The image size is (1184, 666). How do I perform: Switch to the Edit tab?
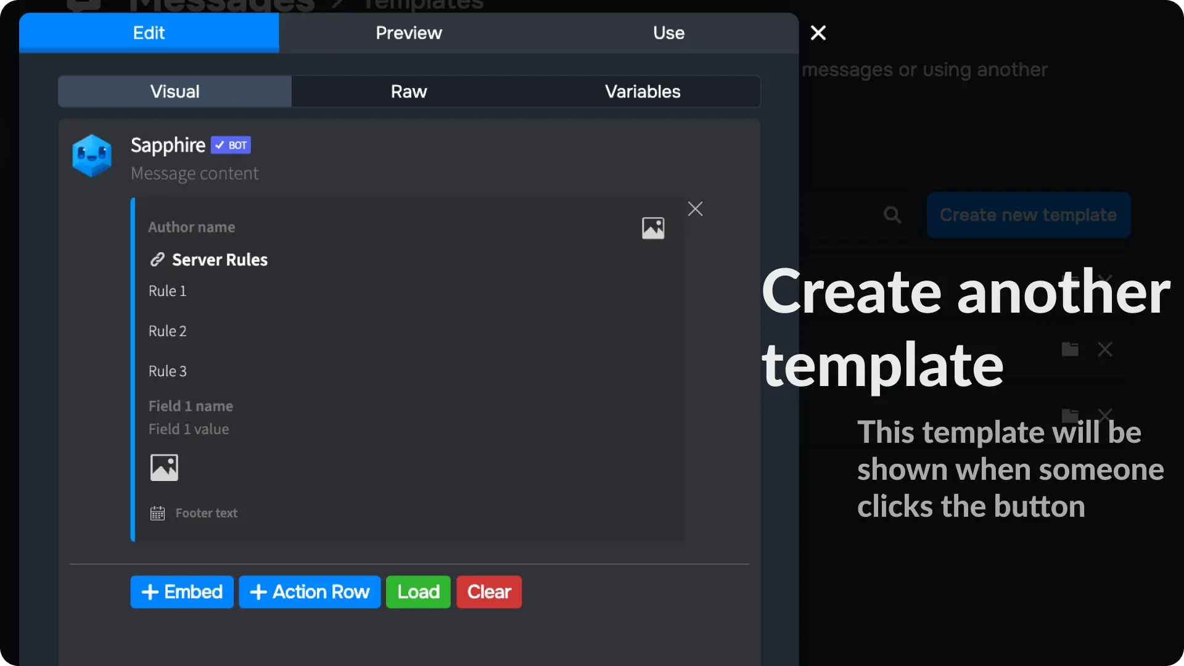(149, 33)
